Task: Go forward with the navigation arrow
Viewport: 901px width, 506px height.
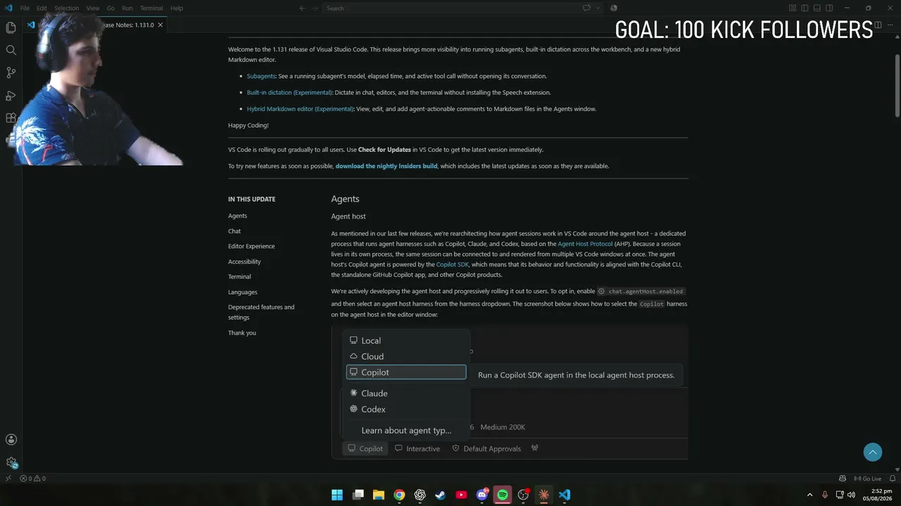Action: tap(314, 8)
